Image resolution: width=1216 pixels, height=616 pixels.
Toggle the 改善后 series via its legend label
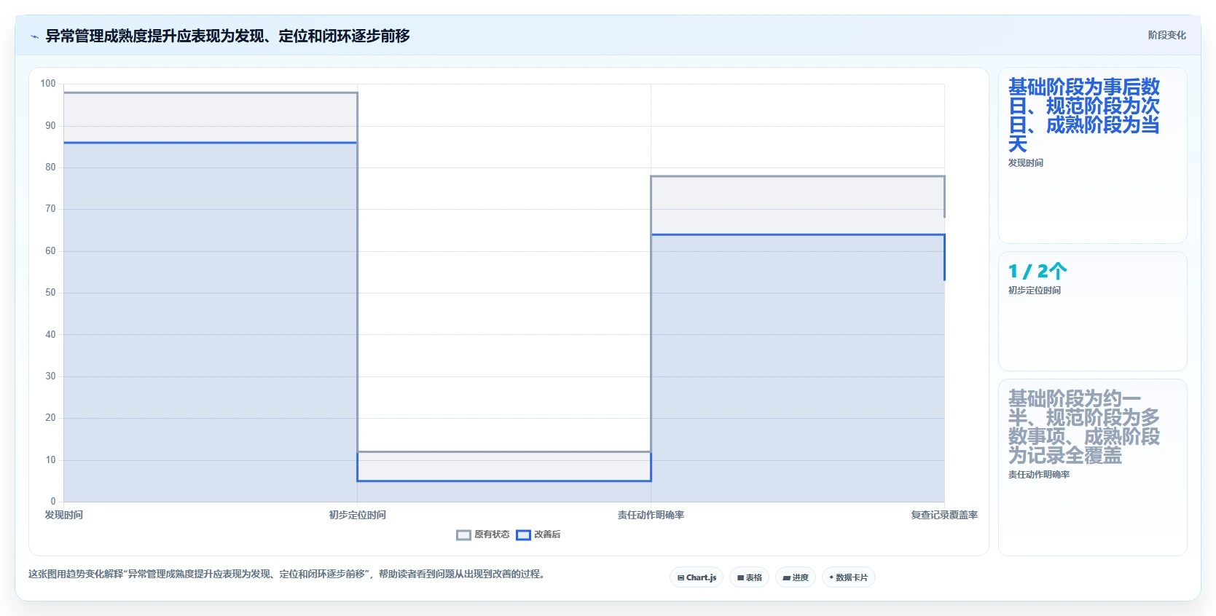(x=547, y=534)
